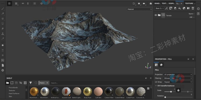Select the Material picker eyedropper

tap(3, 39)
